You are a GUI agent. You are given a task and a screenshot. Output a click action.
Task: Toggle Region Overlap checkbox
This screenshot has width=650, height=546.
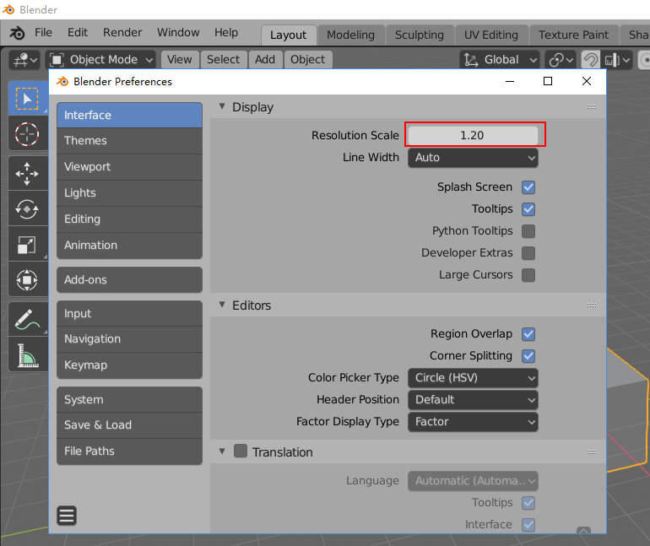pos(528,334)
